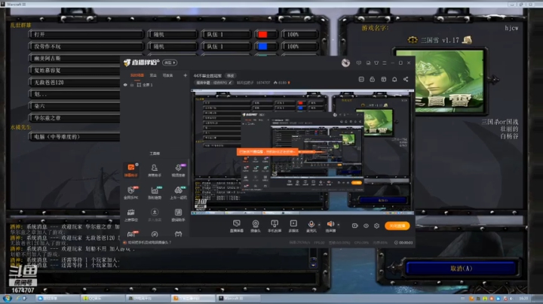
Task: Open second row 100% handicap dropdown
Action: [x=299, y=47]
